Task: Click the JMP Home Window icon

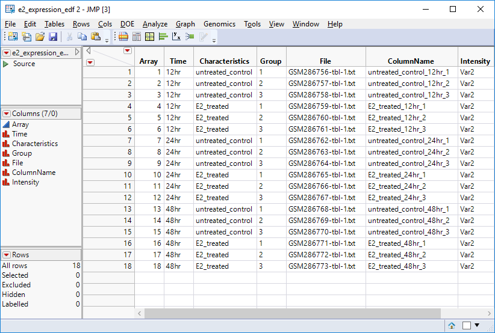Action: coord(452,325)
